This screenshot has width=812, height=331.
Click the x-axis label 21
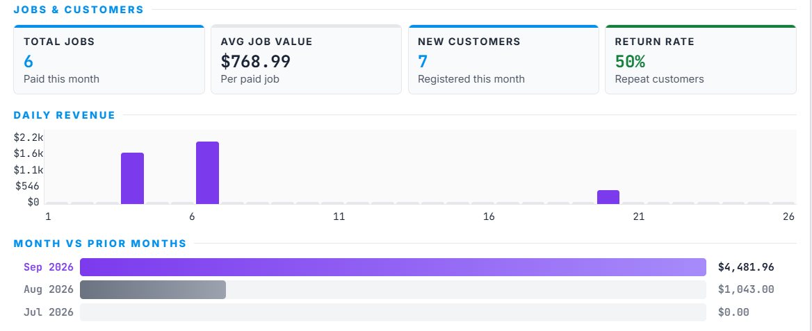pos(638,217)
